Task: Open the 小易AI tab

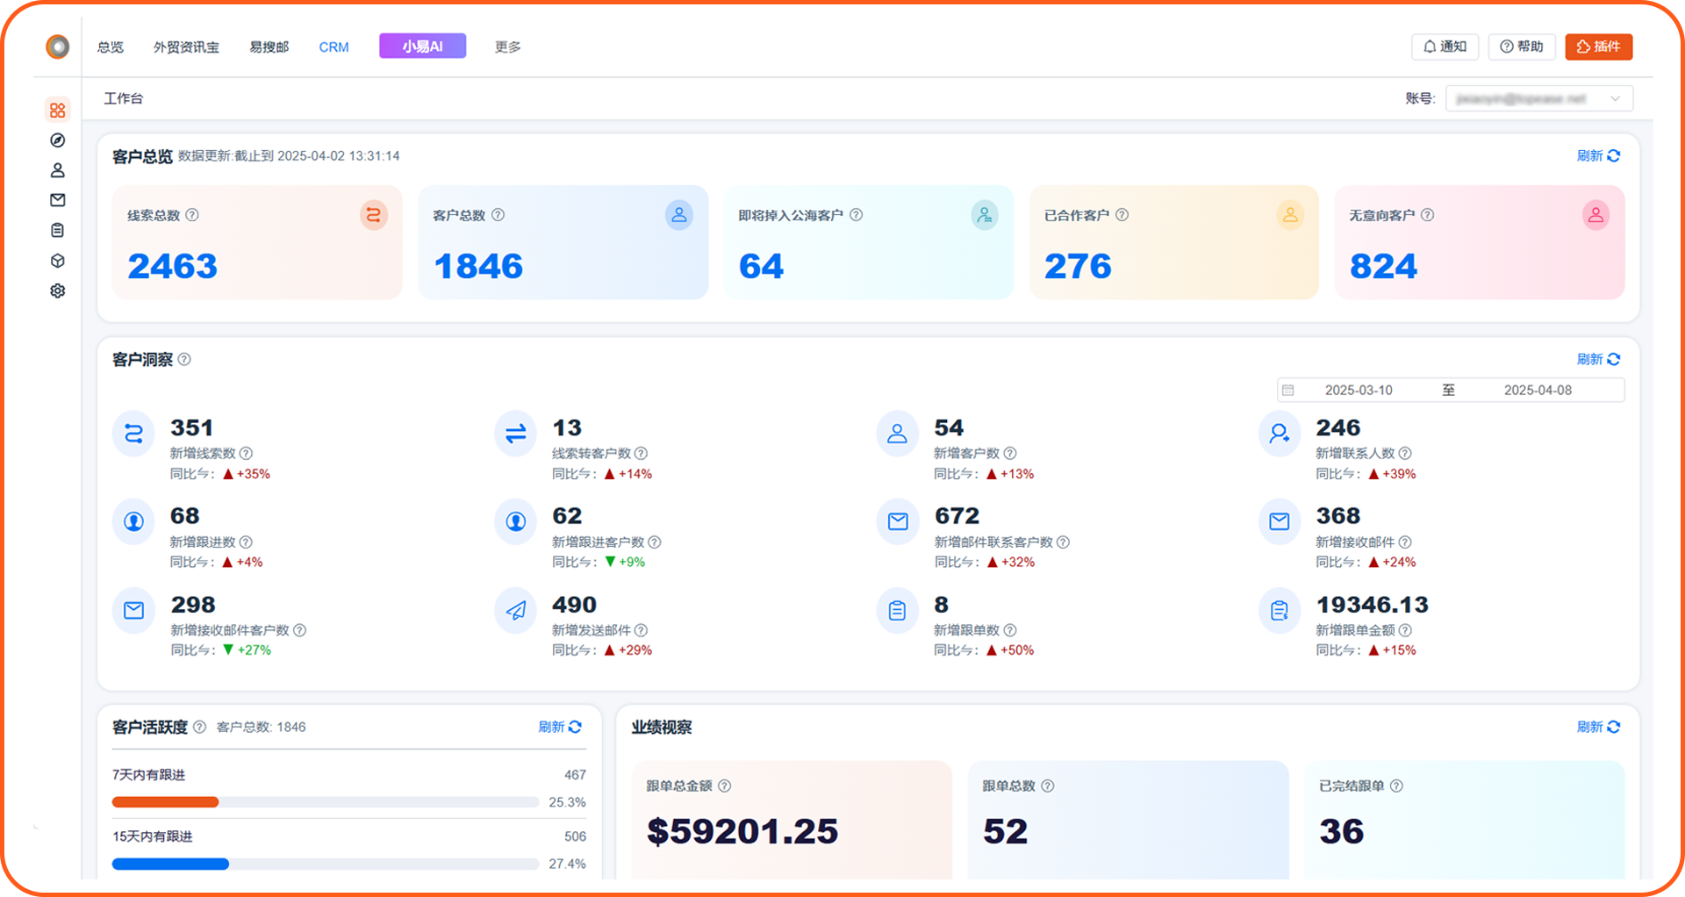Action: pyautogui.click(x=422, y=46)
